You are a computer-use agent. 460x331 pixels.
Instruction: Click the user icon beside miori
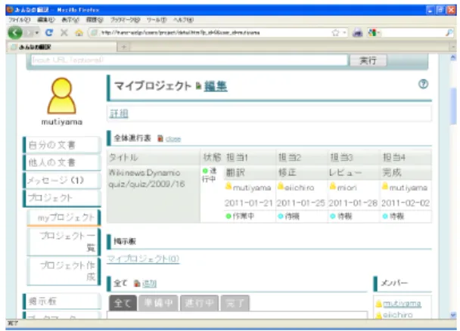coord(333,186)
